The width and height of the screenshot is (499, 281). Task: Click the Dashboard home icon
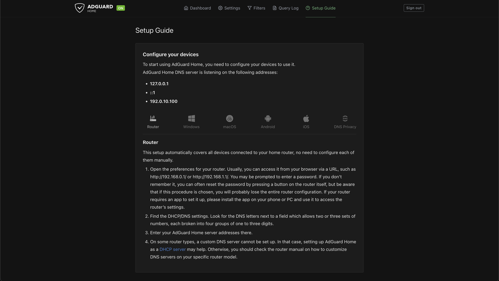(186, 8)
